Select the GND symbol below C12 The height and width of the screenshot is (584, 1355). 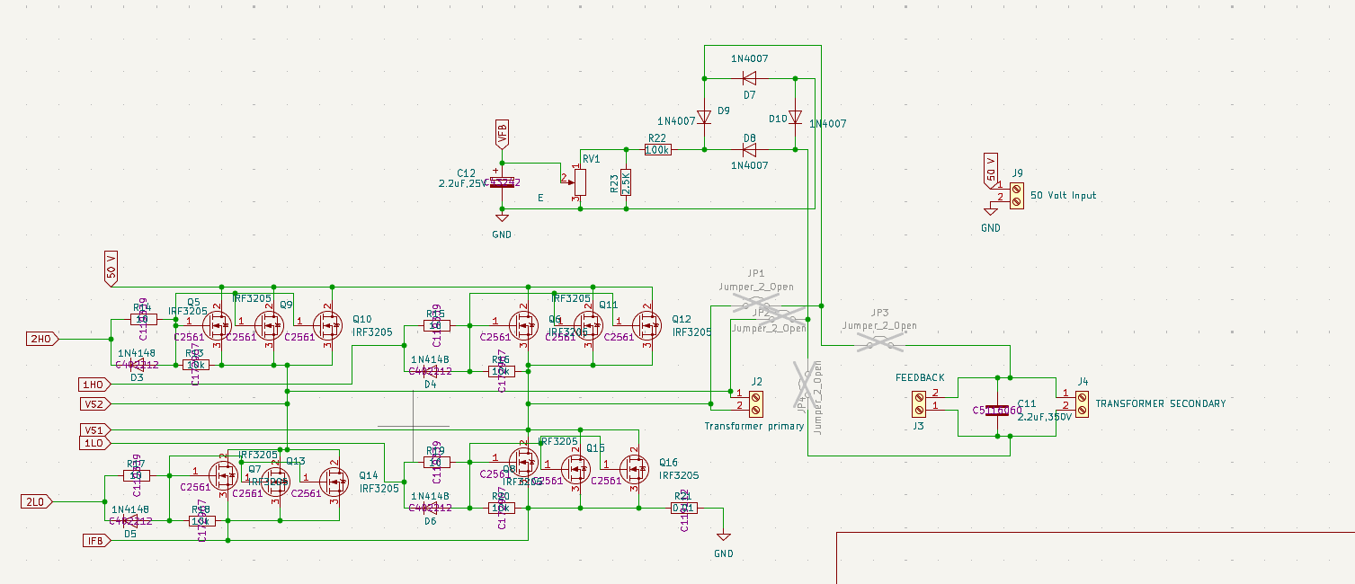tap(502, 217)
